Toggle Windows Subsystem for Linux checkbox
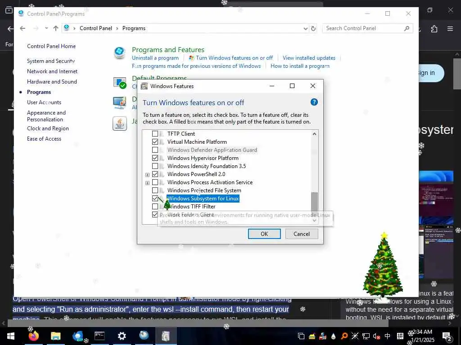 [x=155, y=199]
